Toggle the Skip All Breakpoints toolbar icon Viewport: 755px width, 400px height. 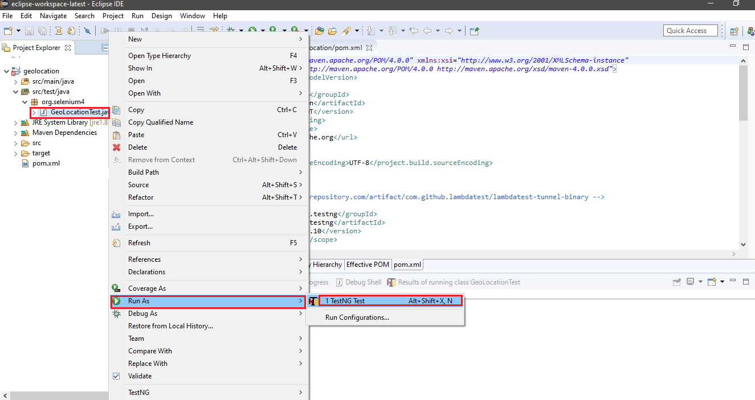point(88,31)
